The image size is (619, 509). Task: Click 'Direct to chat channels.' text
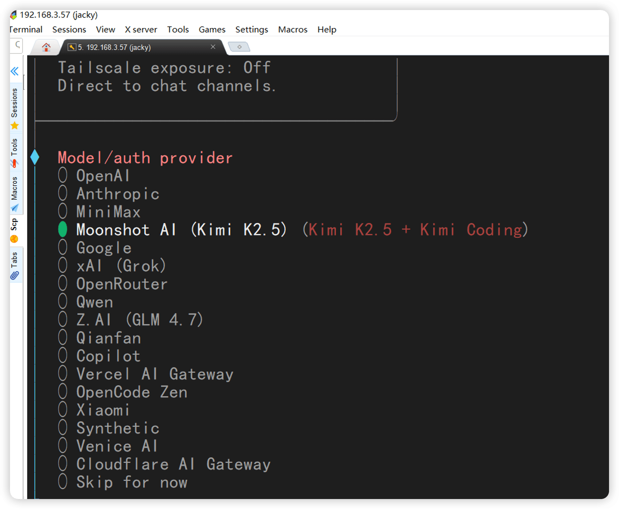[167, 86]
